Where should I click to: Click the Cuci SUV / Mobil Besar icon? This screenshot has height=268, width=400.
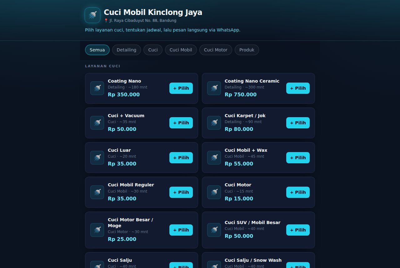coord(214,230)
